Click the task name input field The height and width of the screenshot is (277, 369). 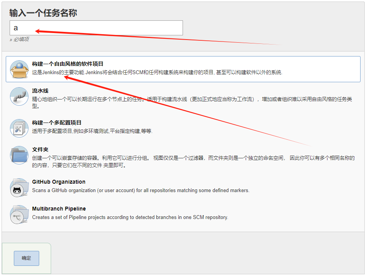click(x=96, y=28)
